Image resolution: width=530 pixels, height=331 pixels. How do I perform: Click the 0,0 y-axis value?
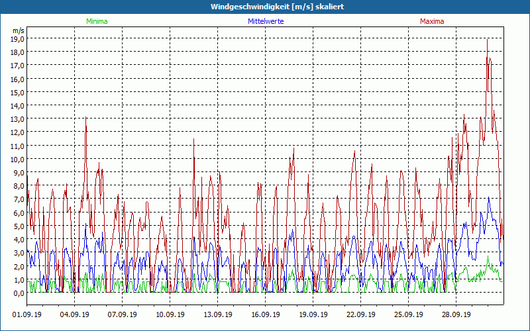[20, 293]
